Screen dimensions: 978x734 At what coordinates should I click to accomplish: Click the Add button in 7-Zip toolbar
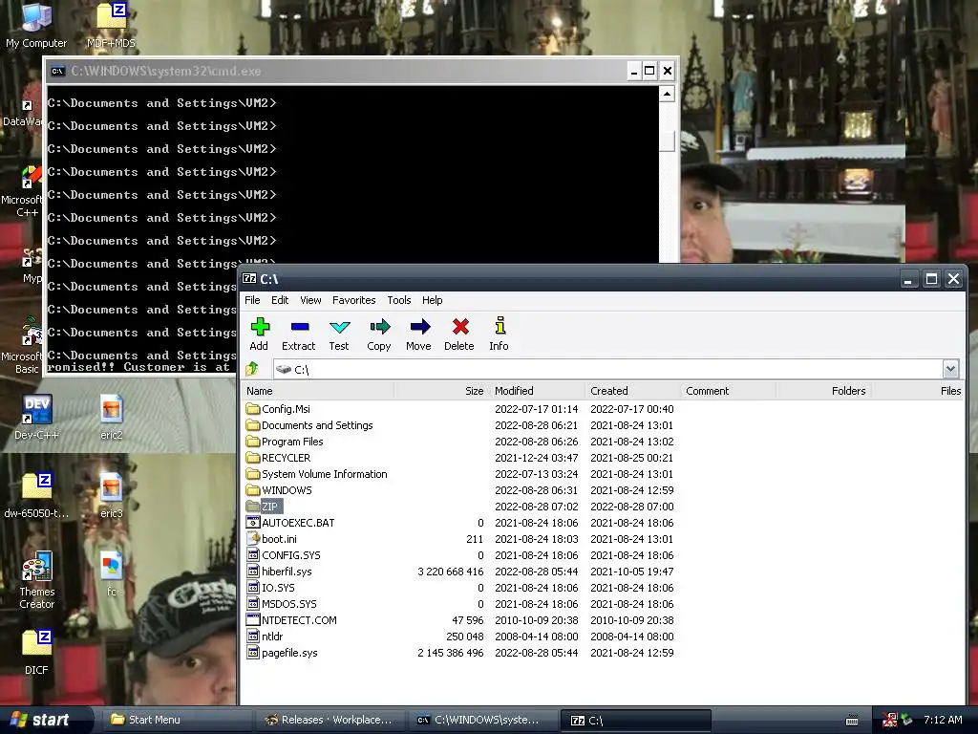point(259,334)
